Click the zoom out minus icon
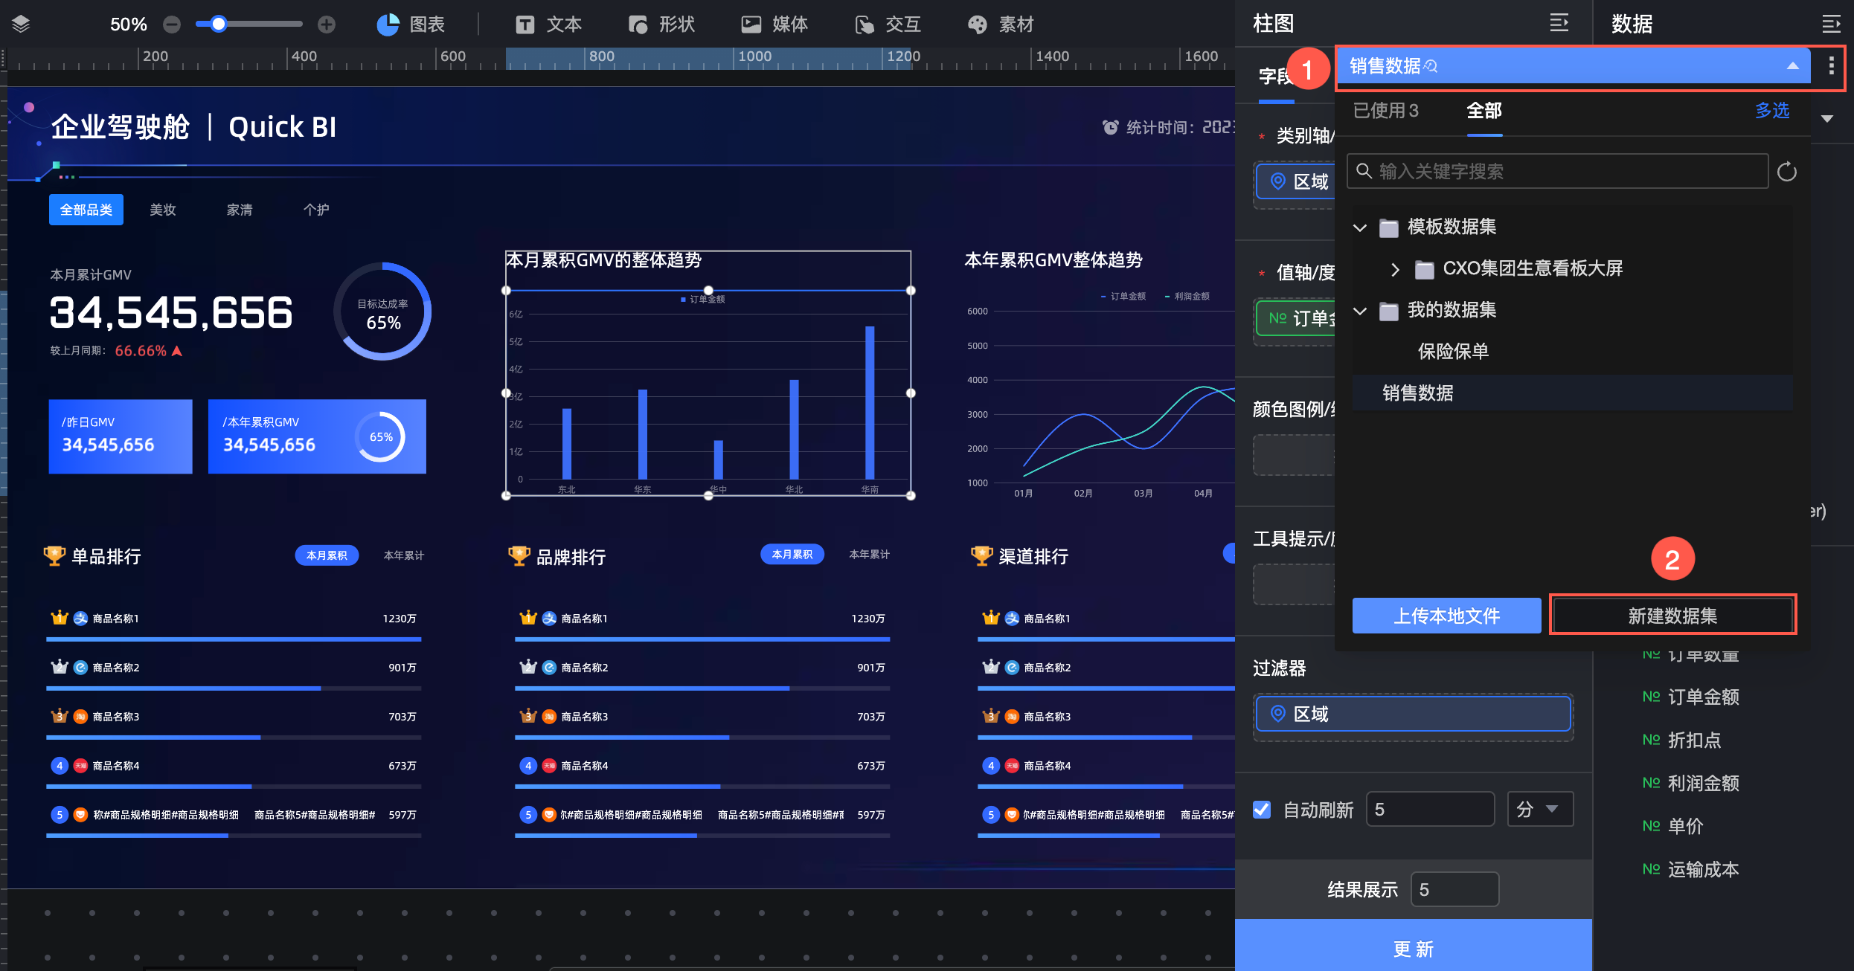1854x971 pixels. coord(172,25)
